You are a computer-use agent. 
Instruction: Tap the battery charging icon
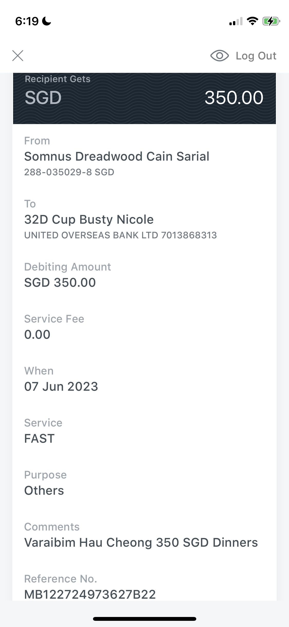coord(271,21)
